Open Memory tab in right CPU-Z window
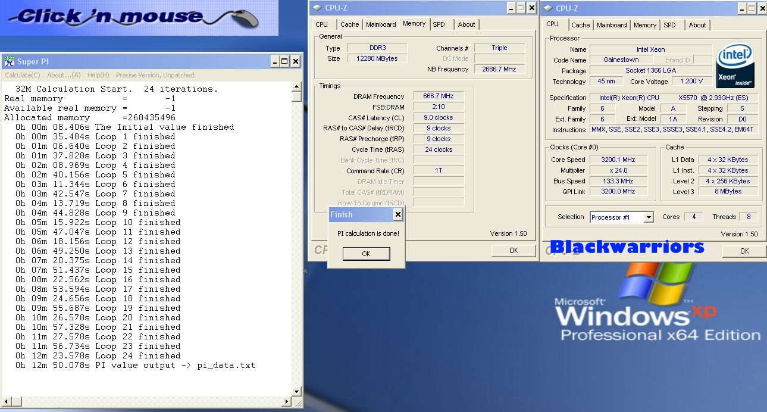The image size is (767, 412). (645, 25)
